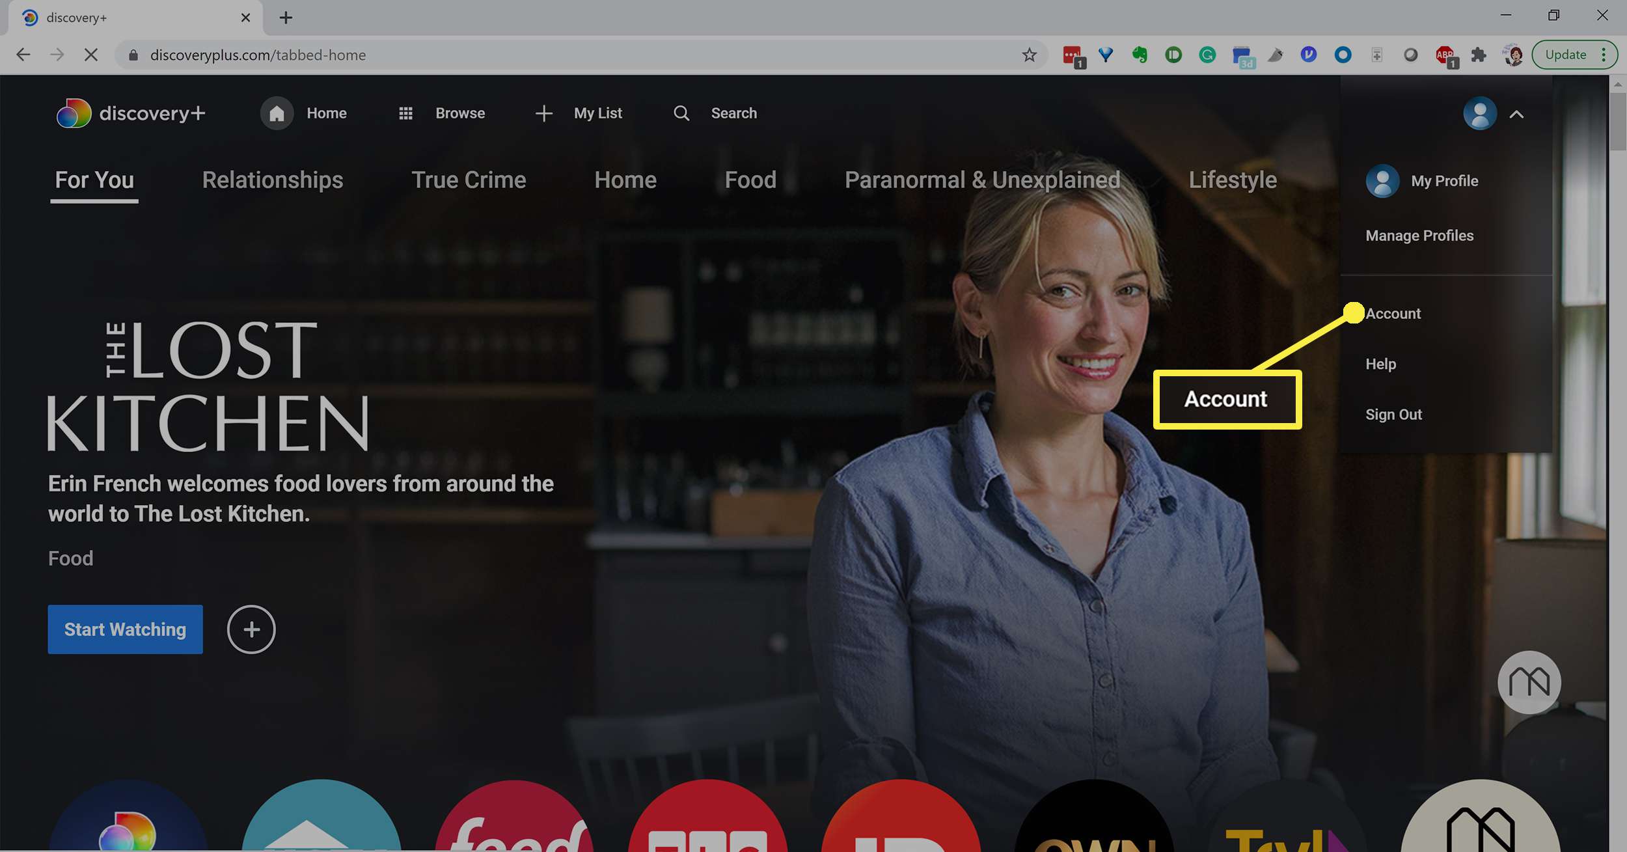The height and width of the screenshot is (852, 1627).
Task: Close the discovery+ tab
Action: pos(245,18)
